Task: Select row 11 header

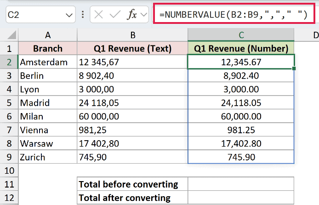Action: [x=9, y=184]
